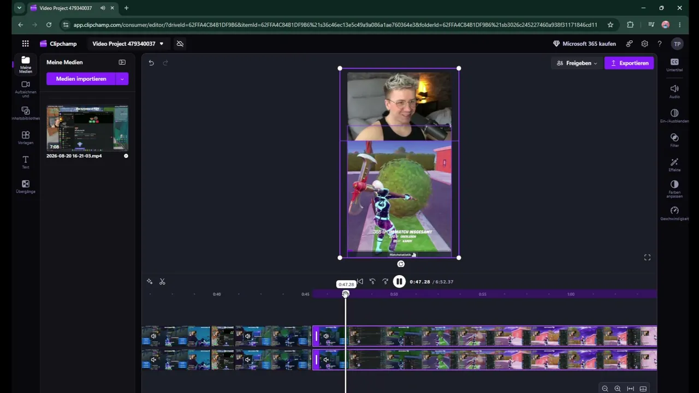Open the Audio properties panel
Screen dimensions: 699x393
pos(674,91)
